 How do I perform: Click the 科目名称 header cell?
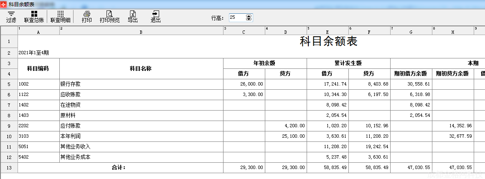click(x=141, y=68)
